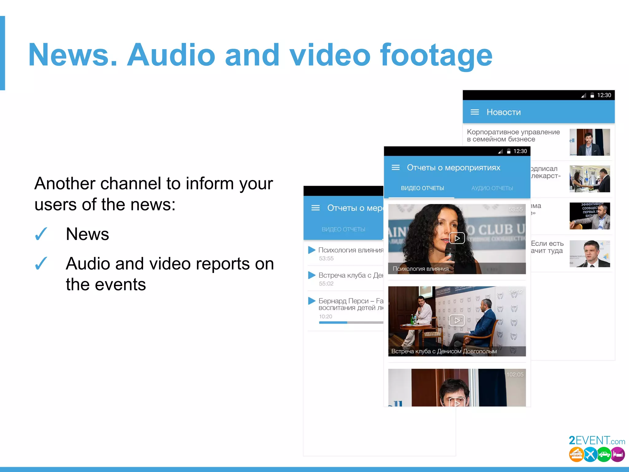Screen dimensions: 629x472
Task: Click battery icon in Новости status bar
Action: [592, 95]
